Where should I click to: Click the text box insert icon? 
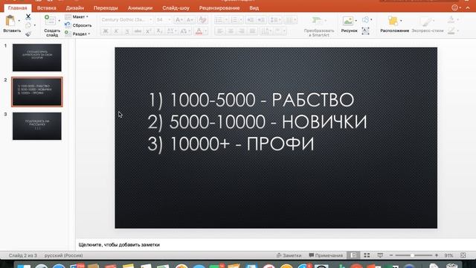(x=365, y=31)
